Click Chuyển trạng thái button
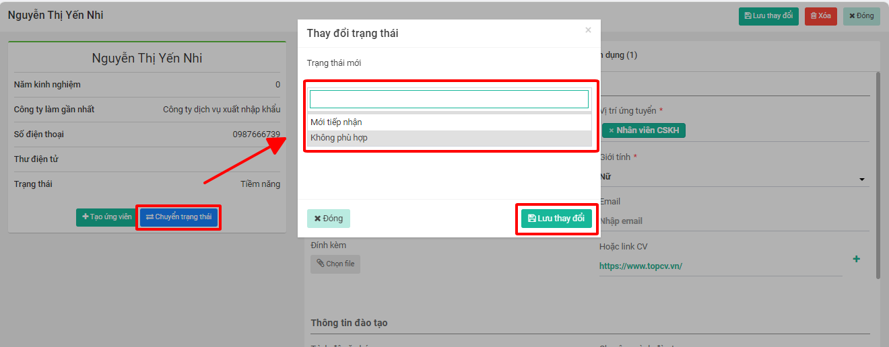The image size is (889, 347). pyautogui.click(x=178, y=217)
